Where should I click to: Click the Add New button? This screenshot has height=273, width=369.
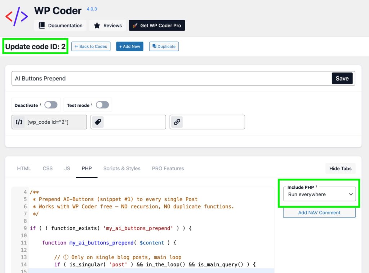coord(130,47)
